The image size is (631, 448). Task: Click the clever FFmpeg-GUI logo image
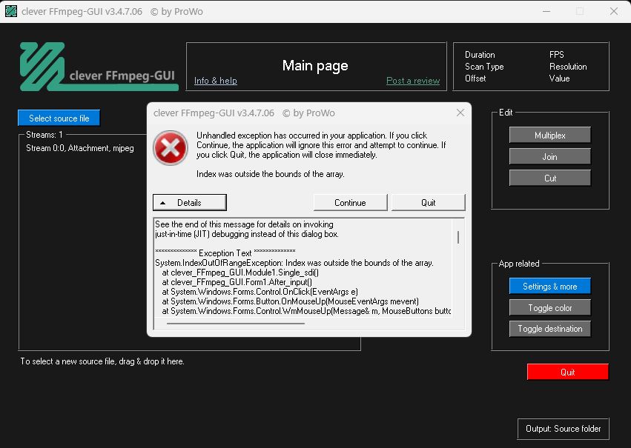[99, 67]
